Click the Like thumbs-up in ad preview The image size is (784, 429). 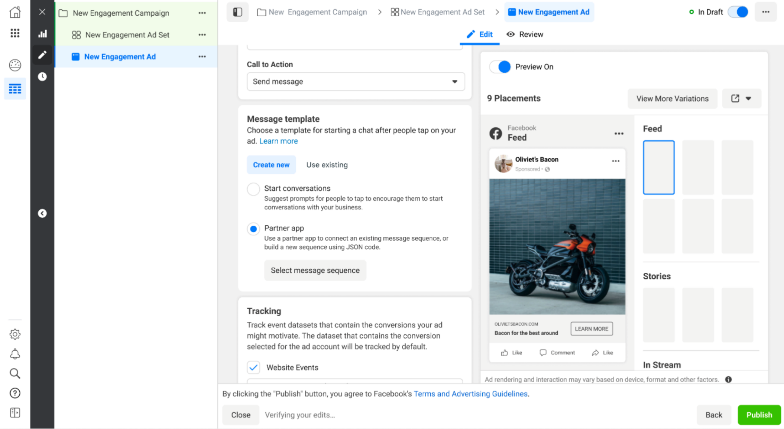(x=511, y=353)
